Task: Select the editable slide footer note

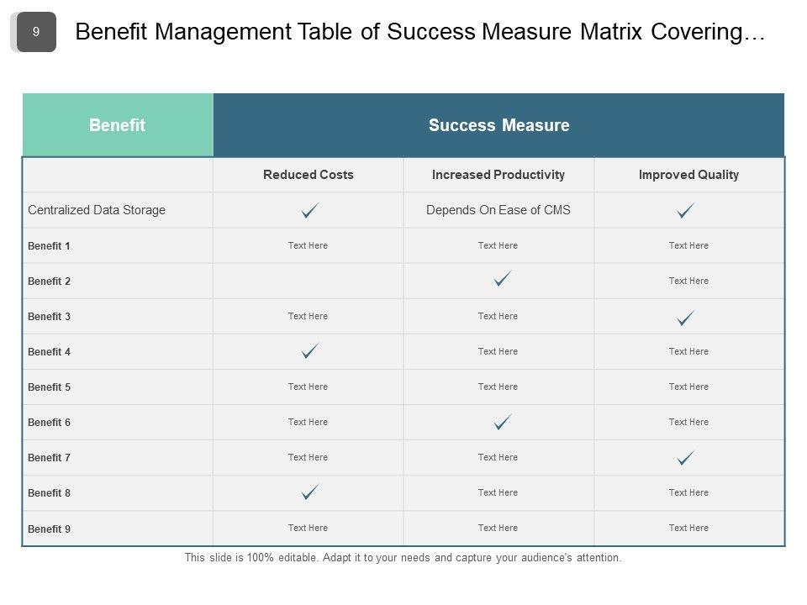Action: click(403, 557)
